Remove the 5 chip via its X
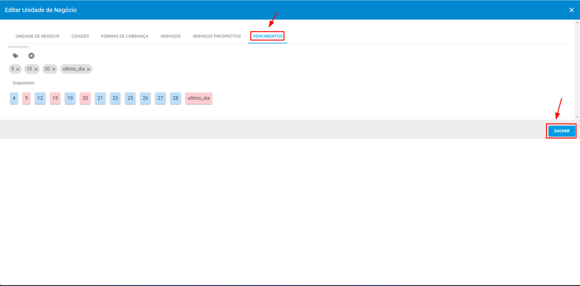 18,69
